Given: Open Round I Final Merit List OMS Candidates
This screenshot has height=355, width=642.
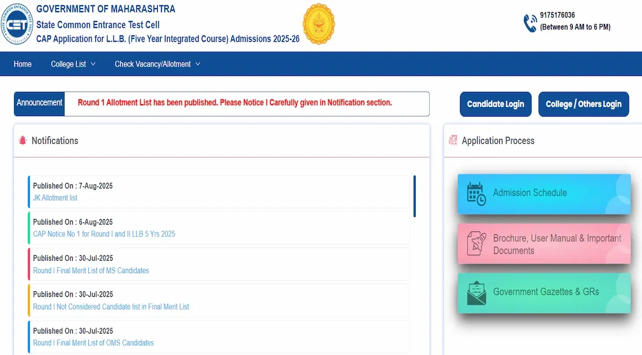Looking at the screenshot, I should [94, 343].
